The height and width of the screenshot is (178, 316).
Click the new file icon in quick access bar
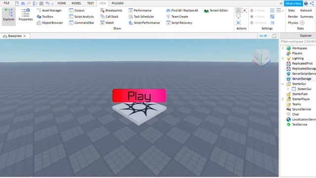[x=17, y=3]
